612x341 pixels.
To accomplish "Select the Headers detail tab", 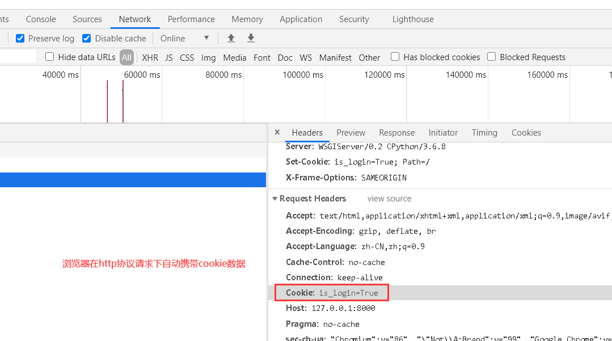I will pos(307,133).
